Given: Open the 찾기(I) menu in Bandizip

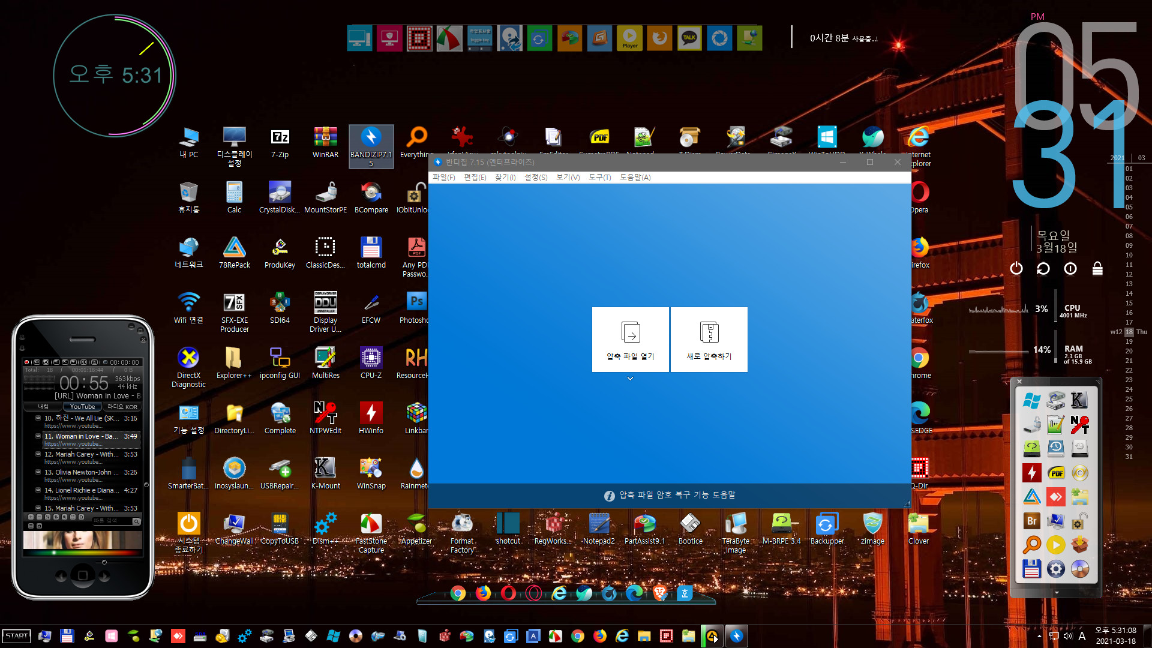Looking at the screenshot, I should click(505, 178).
